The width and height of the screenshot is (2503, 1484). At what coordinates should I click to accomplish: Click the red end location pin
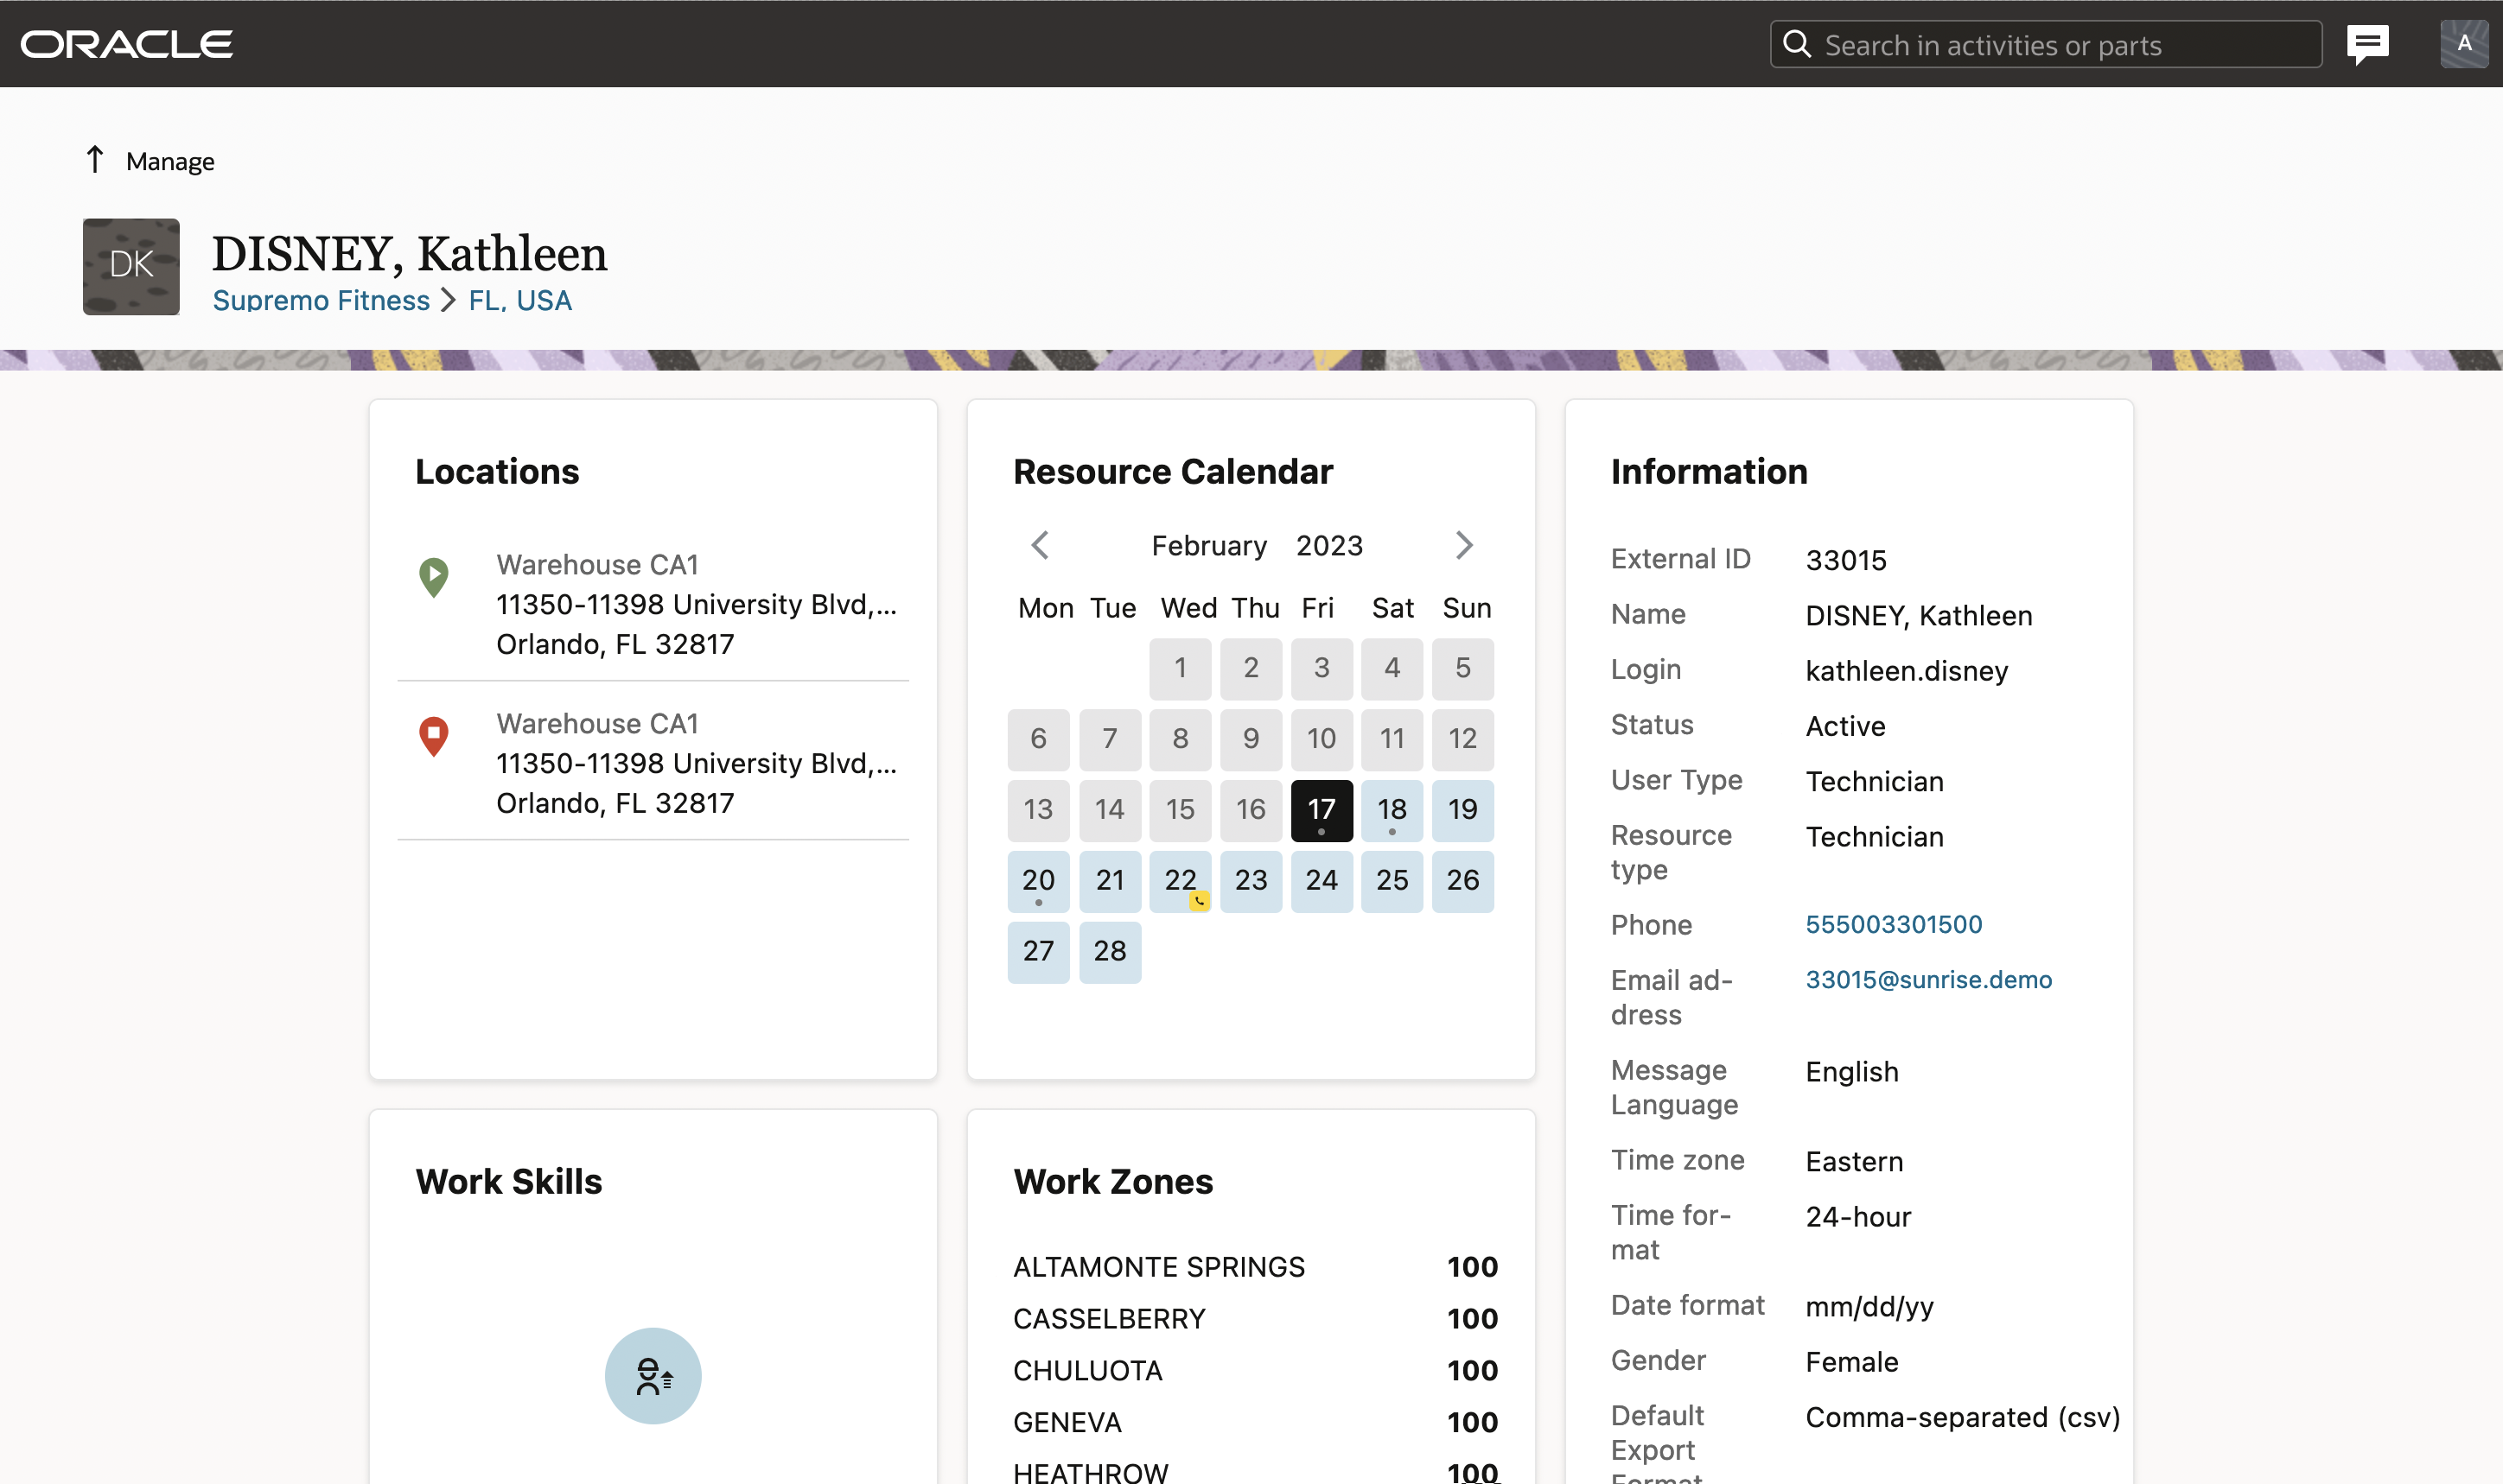point(433,736)
